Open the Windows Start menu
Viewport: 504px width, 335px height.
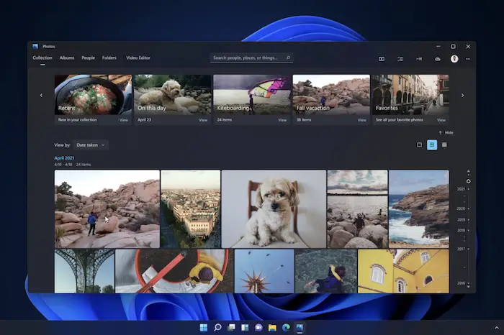204,328
